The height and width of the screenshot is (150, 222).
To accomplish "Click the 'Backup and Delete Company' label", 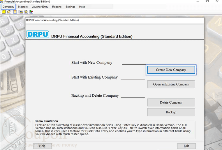I will point(95,95).
